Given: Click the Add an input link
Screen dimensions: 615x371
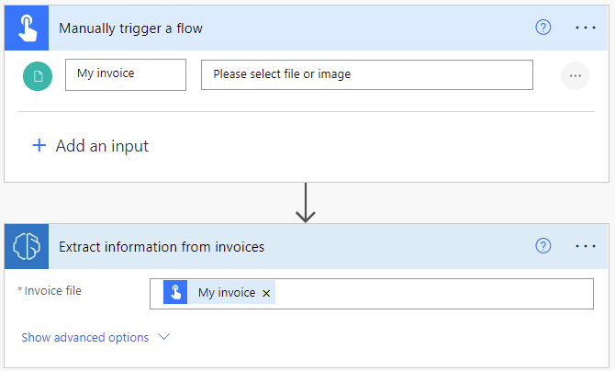Looking at the screenshot, I should (x=102, y=145).
